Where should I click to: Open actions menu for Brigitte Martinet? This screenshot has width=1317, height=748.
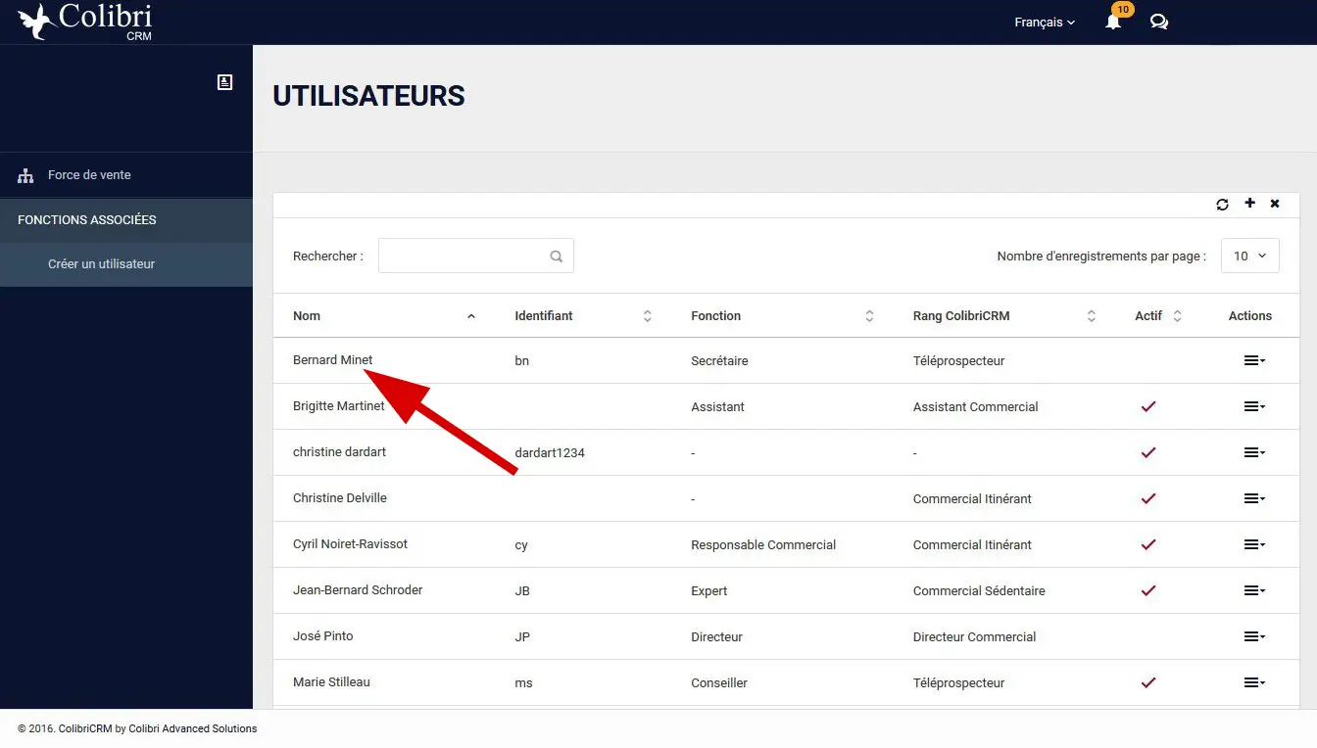coord(1254,406)
